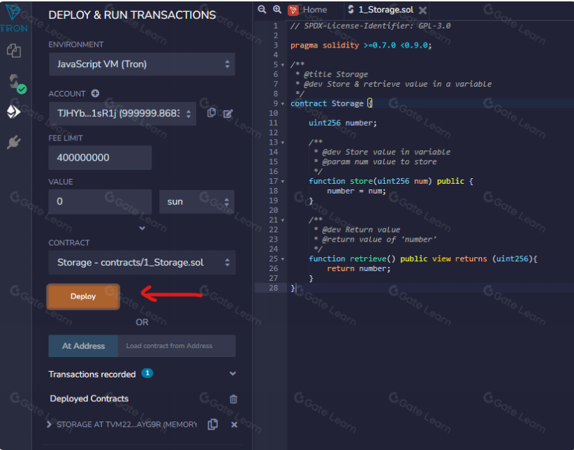The image size is (574, 450).
Task: Expand the Transactions recorded section
Action: click(x=233, y=375)
